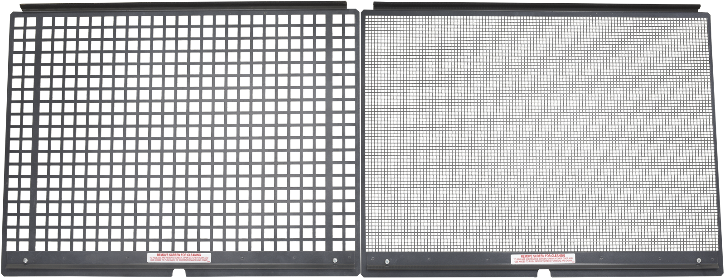
Task: Click the top mounting rail of the fine screen
Action: [x=535, y=5]
